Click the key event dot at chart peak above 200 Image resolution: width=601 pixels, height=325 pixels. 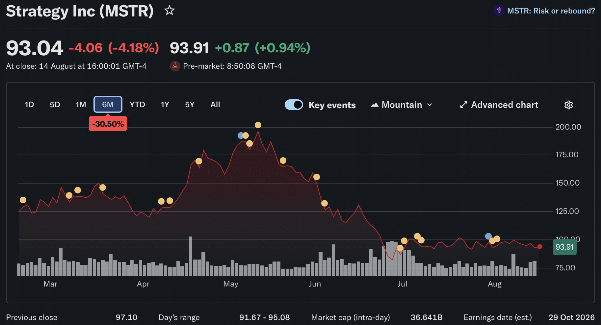(258, 125)
